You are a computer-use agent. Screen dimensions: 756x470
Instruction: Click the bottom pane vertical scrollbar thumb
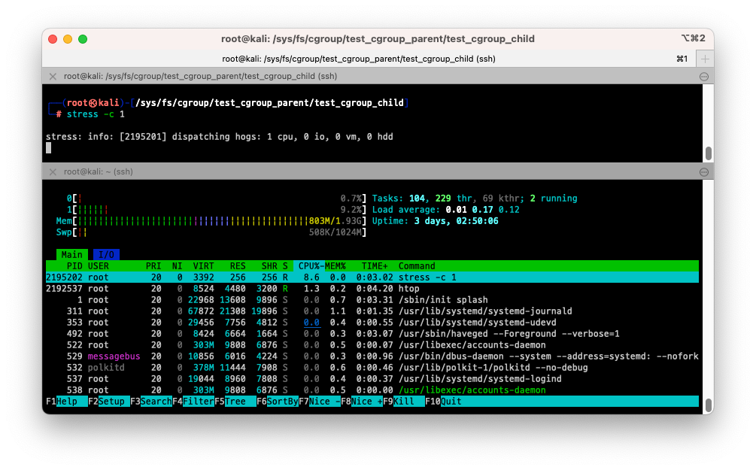[x=709, y=405]
